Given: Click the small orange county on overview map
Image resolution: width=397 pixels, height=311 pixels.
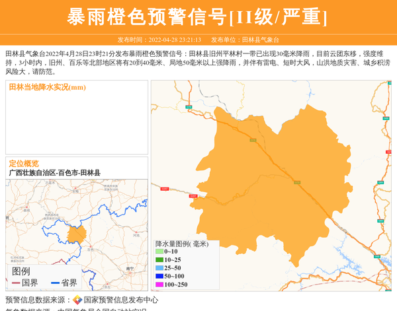Looking at the screenshot, I should pos(77,236).
